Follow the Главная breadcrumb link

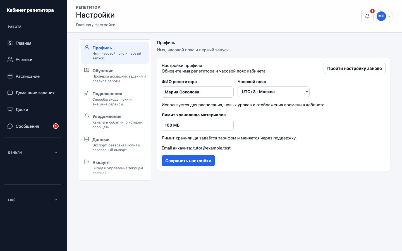pyautogui.click(x=83, y=25)
